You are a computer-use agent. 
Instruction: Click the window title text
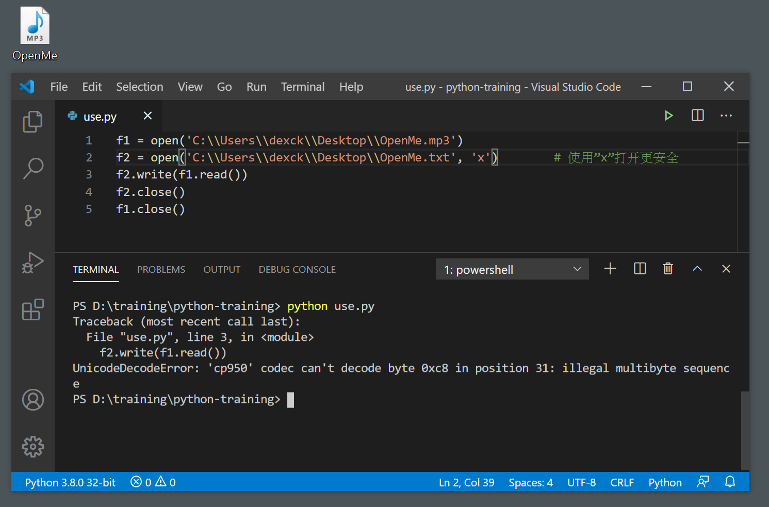[513, 87]
